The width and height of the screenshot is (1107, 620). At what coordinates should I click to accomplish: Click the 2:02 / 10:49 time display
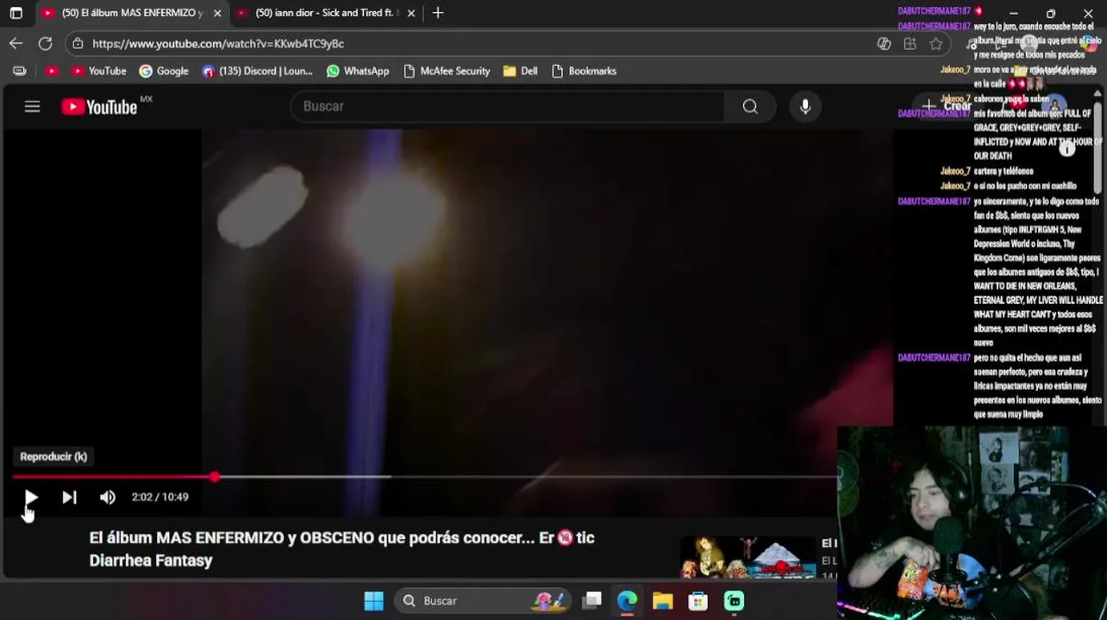coord(159,497)
